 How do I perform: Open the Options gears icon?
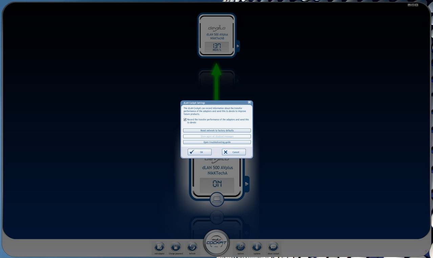[x=241, y=246]
